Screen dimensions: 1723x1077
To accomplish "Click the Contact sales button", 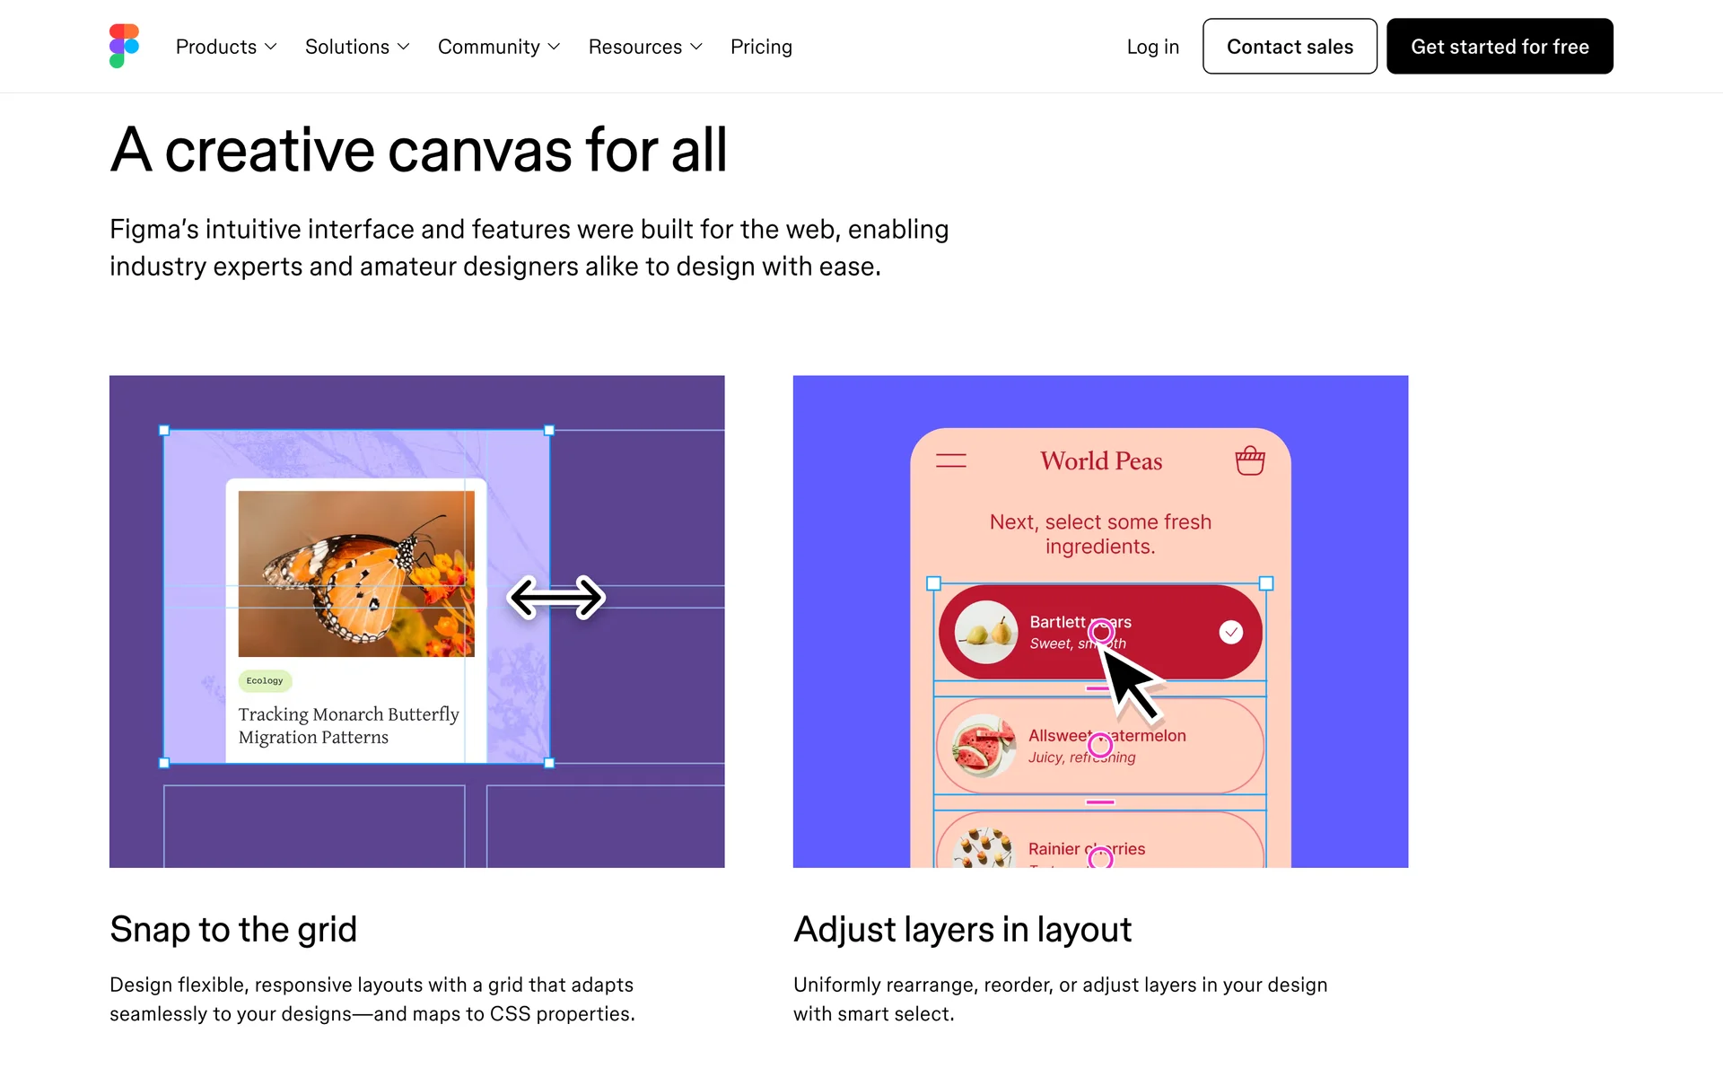I will coord(1290,47).
